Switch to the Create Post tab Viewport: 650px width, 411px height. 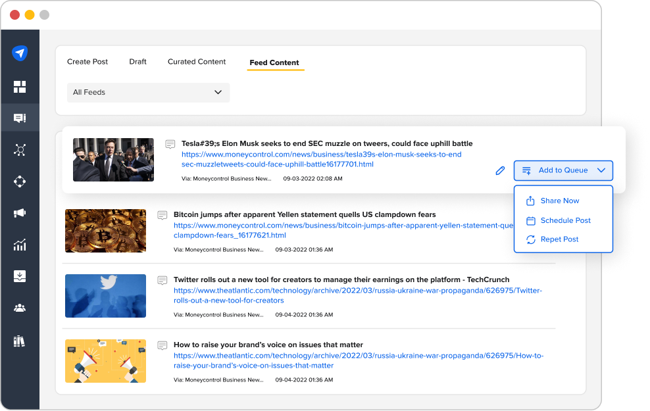click(x=87, y=61)
